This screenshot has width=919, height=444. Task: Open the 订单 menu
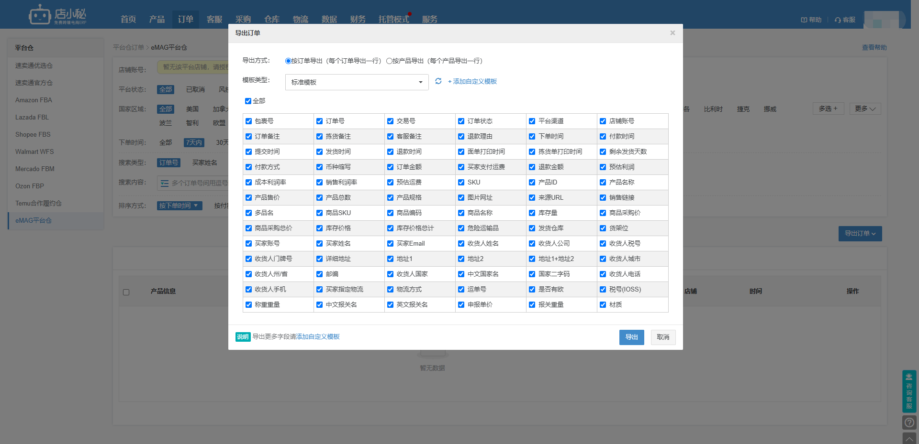click(186, 20)
